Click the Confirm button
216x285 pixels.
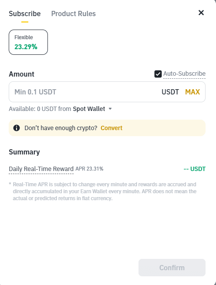pos(172,268)
